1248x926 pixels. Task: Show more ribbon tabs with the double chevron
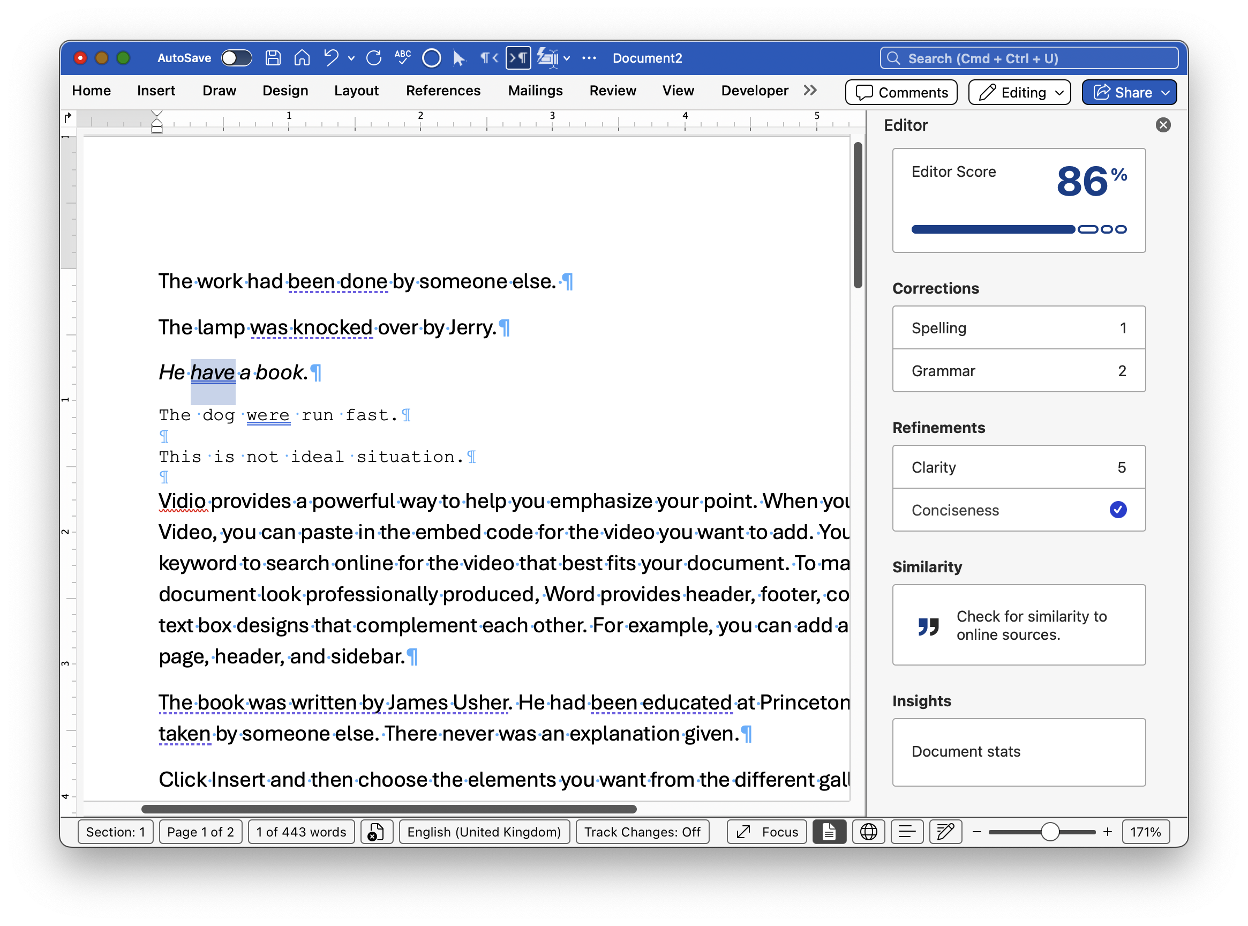[810, 91]
